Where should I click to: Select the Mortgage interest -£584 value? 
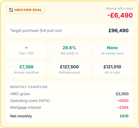point(123,107)
